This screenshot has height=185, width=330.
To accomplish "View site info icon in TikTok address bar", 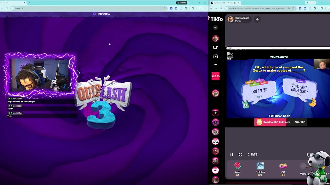I will (227, 8).
